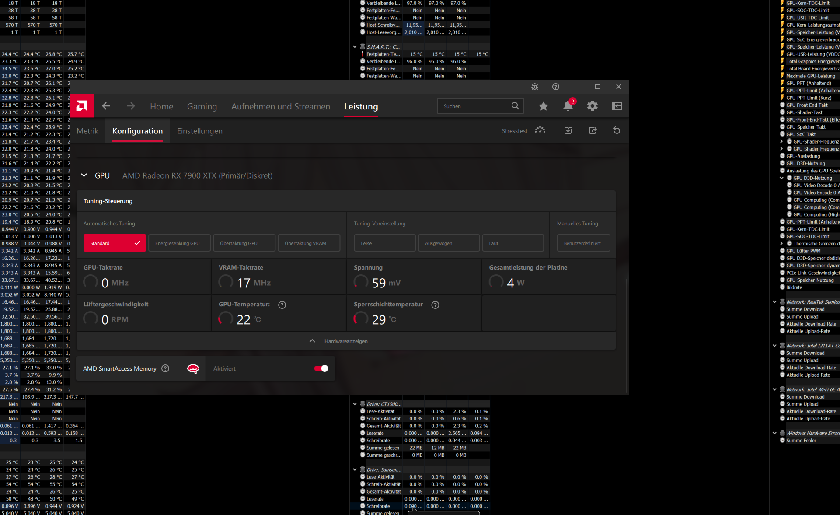The width and height of the screenshot is (840, 515).
Task: Click the AMD panel vertical scrollbar
Action: click(627, 335)
